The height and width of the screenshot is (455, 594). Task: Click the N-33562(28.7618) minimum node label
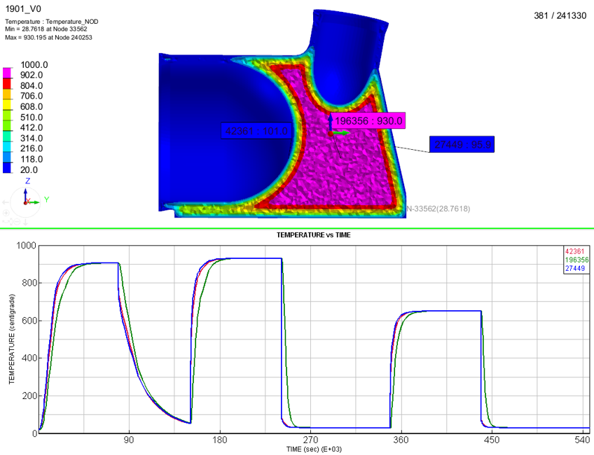[438, 209]
